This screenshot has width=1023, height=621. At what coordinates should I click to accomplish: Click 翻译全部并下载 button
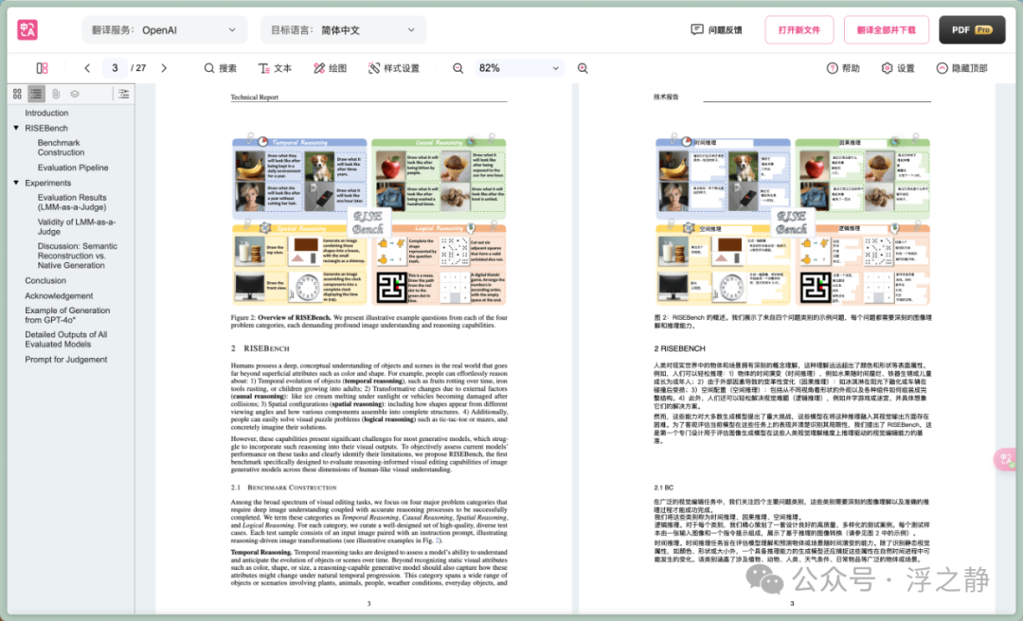coord(886,30)
